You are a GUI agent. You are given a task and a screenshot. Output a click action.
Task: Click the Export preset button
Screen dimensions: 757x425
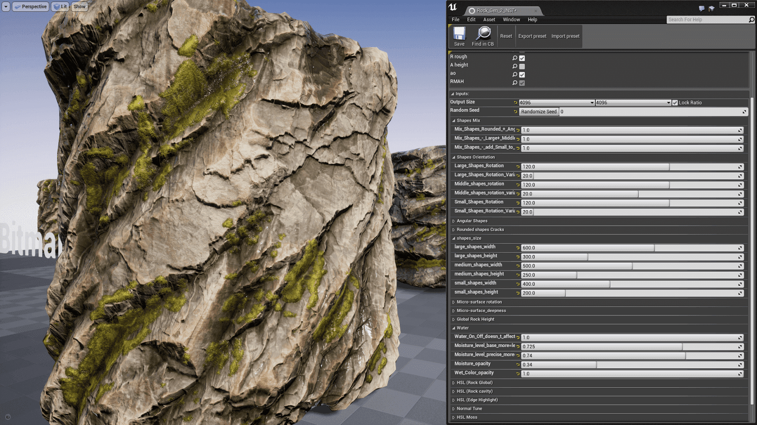[x=532, y=36]
